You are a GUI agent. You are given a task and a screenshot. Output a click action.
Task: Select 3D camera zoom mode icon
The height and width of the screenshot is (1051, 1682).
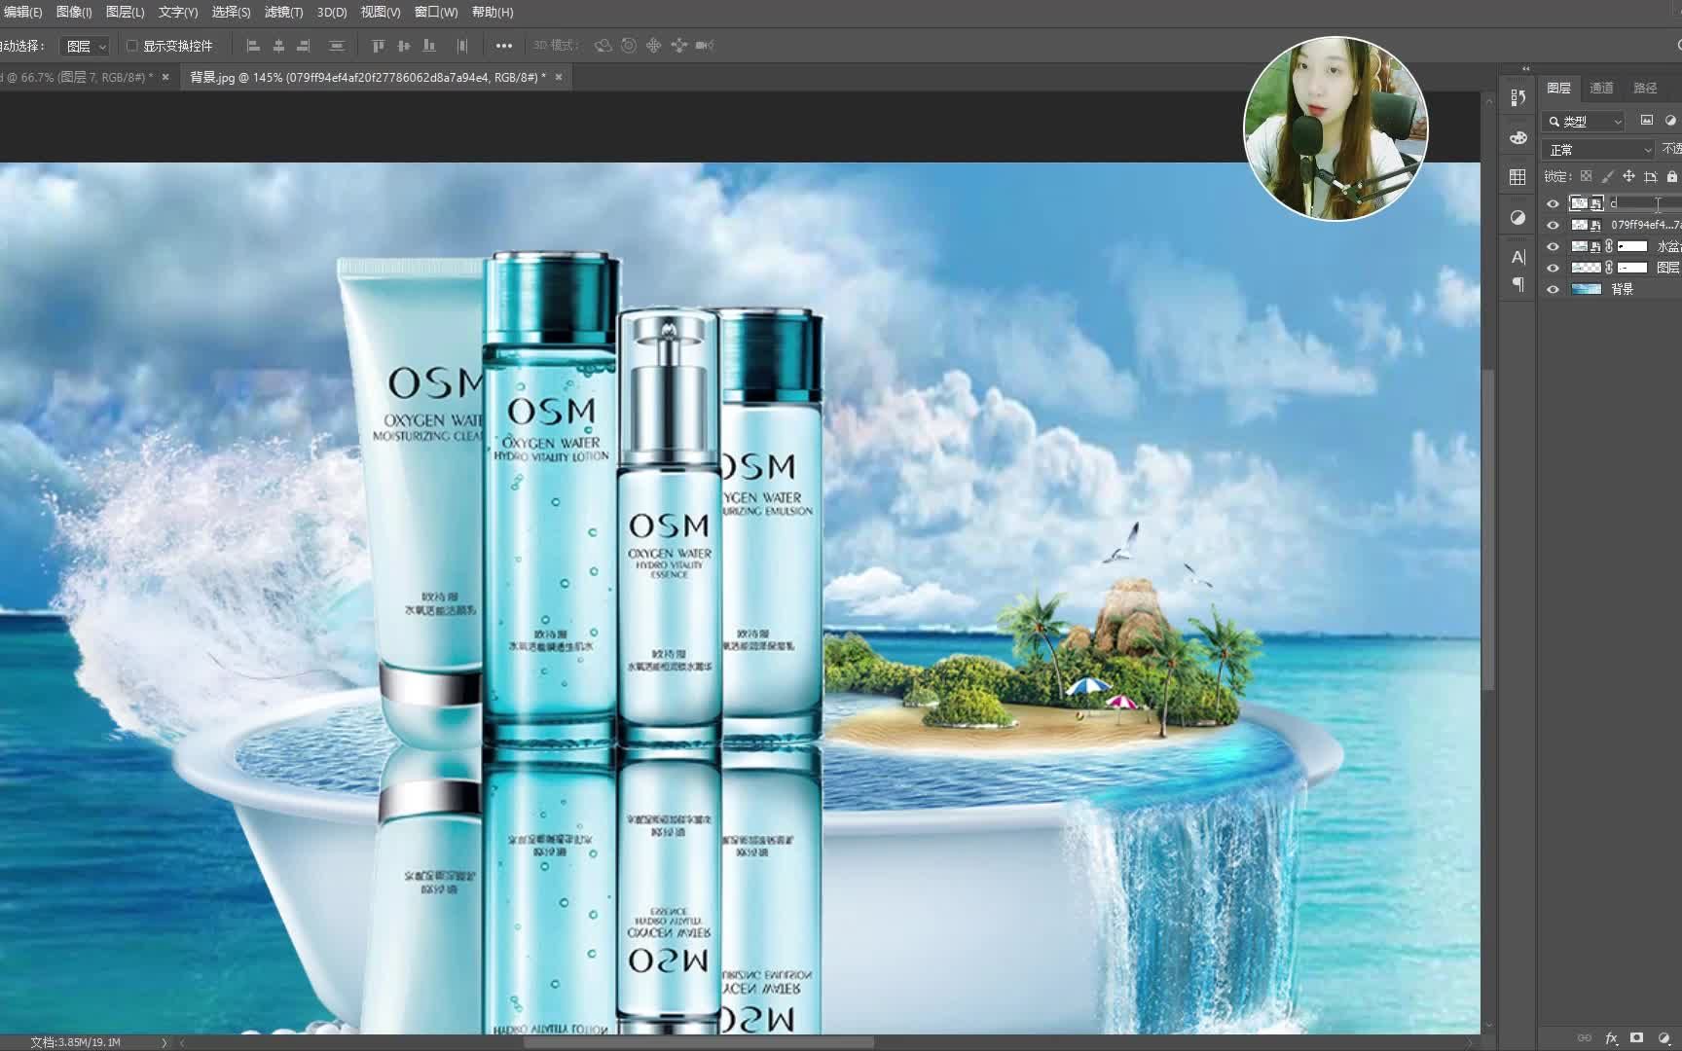[x=705, y=46]
